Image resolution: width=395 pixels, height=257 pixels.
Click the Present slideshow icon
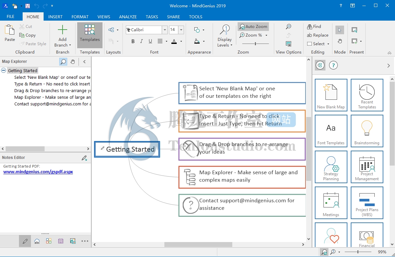(354, 30)
